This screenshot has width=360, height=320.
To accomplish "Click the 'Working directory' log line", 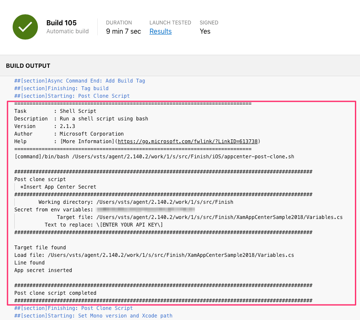I will (136, 202).
